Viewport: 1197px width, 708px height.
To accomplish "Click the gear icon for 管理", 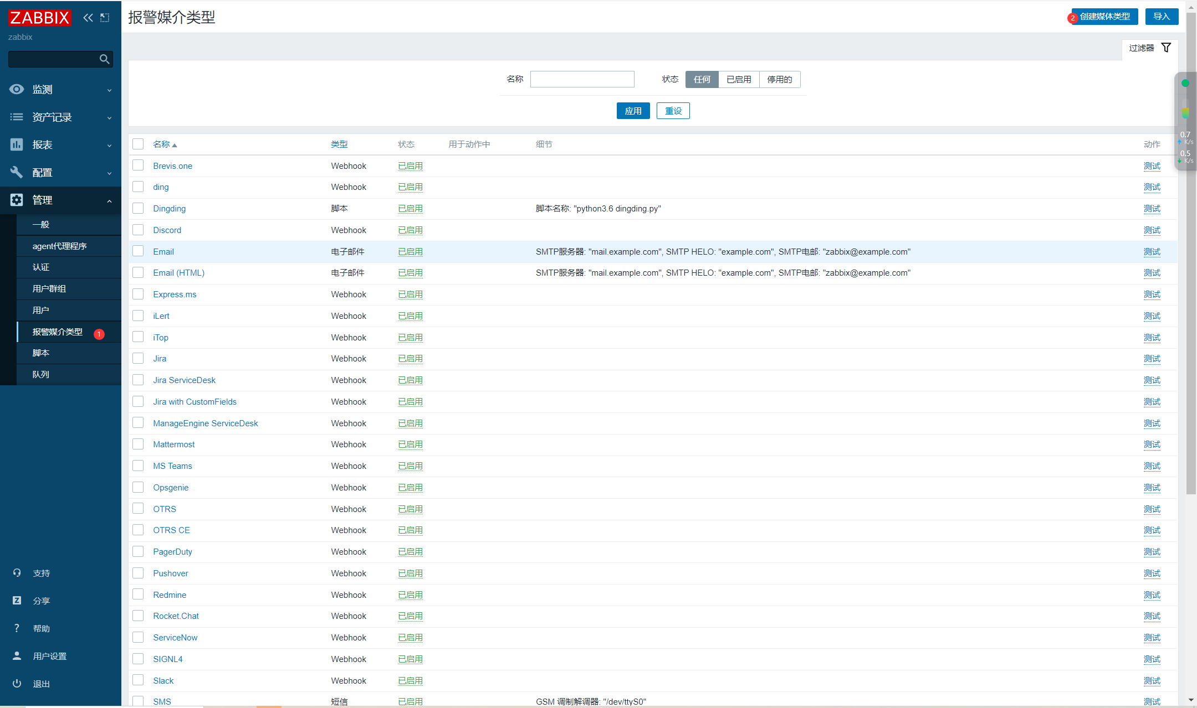I will click(17, 200).
